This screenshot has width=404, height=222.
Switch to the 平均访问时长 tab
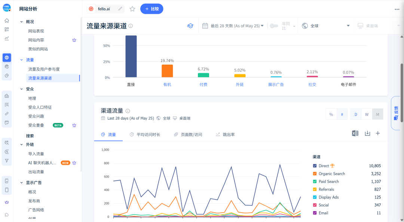144,135
